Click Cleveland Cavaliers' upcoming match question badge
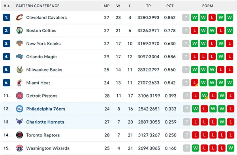 coord(186,17)
